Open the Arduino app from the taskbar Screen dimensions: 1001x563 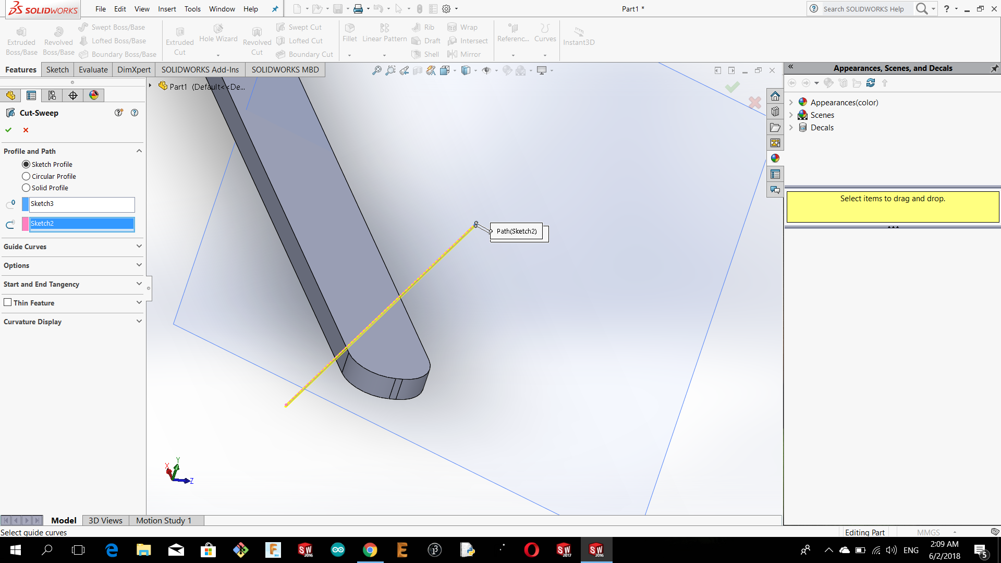[338, 550]
